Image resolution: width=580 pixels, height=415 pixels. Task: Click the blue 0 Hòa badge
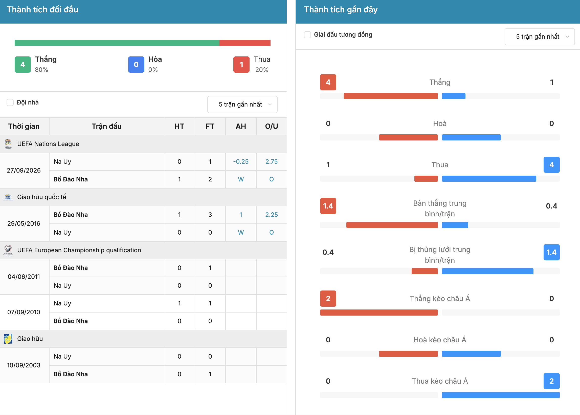click(136, 64)
